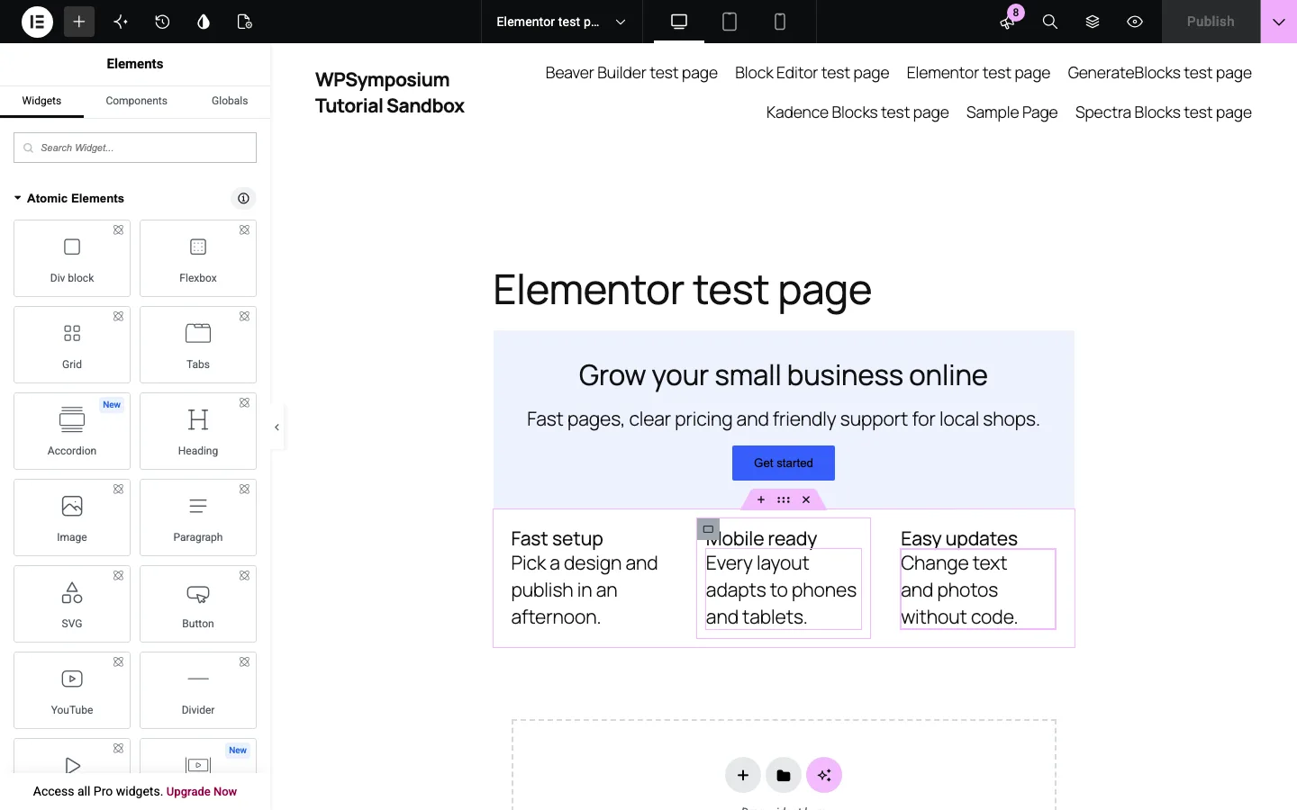The height and width of the screenshot is (810, 1297).
Task: Open Publish options dropdown arrow
Action: pyautogui.click(x=1279, y=22)
